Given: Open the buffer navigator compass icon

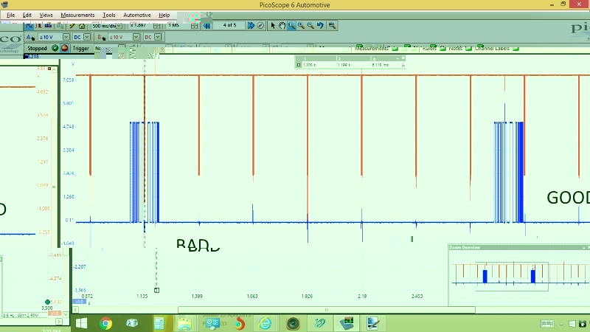Looking at the screenshot, I should point(260,26).
